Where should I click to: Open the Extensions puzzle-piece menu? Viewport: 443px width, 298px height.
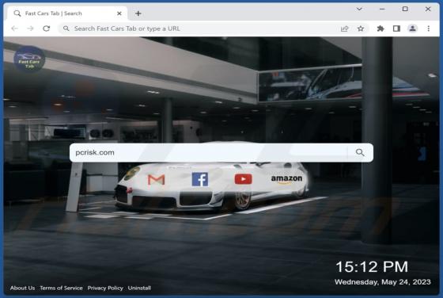click(x=381, y=29)
